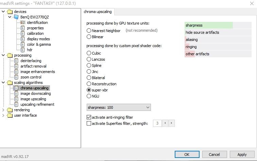Choose the Lanczos scaling option
257x161 pixels.
[x=89, y=59]
